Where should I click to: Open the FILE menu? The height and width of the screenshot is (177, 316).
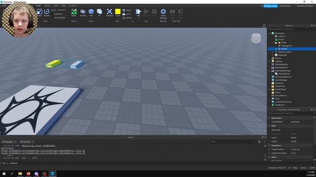4,6
